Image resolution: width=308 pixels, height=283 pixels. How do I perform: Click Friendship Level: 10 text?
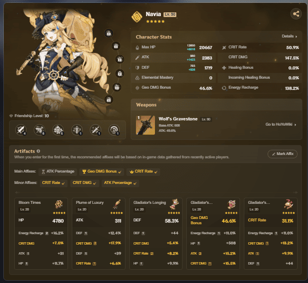[x=32, y=116]
